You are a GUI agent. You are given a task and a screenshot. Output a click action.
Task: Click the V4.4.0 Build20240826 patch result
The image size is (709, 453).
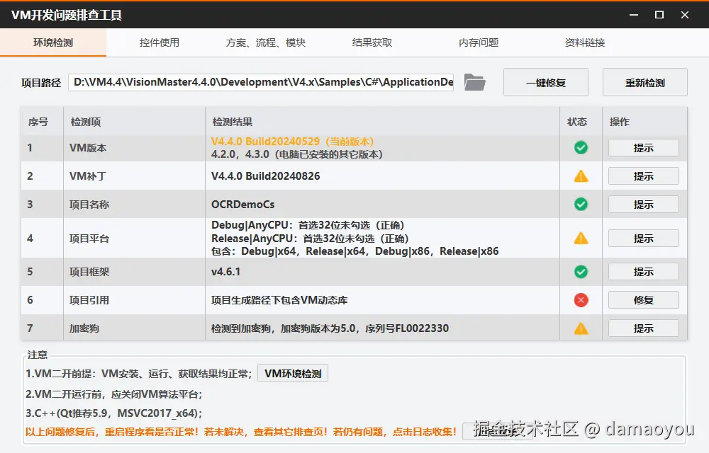pyautogui.click(x=265, y=176)
